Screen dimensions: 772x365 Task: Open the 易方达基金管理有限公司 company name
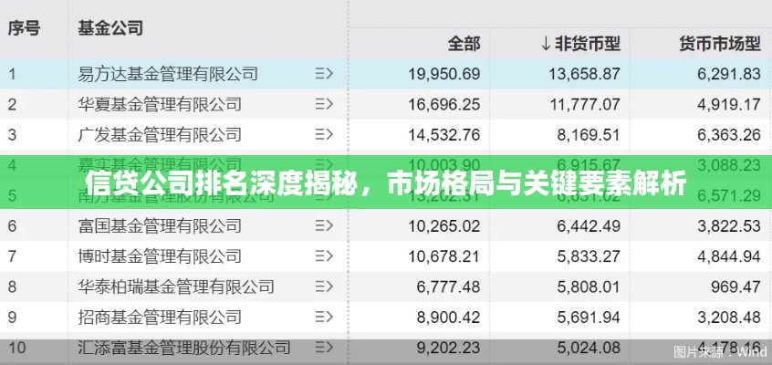168,73
